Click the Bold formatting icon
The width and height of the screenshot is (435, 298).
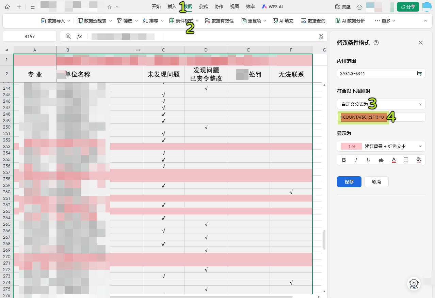tap(344, 160)
